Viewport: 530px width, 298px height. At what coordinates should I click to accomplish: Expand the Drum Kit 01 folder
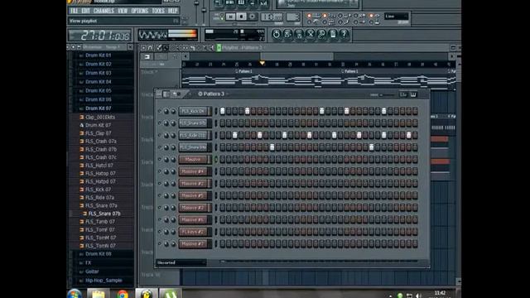98,55
